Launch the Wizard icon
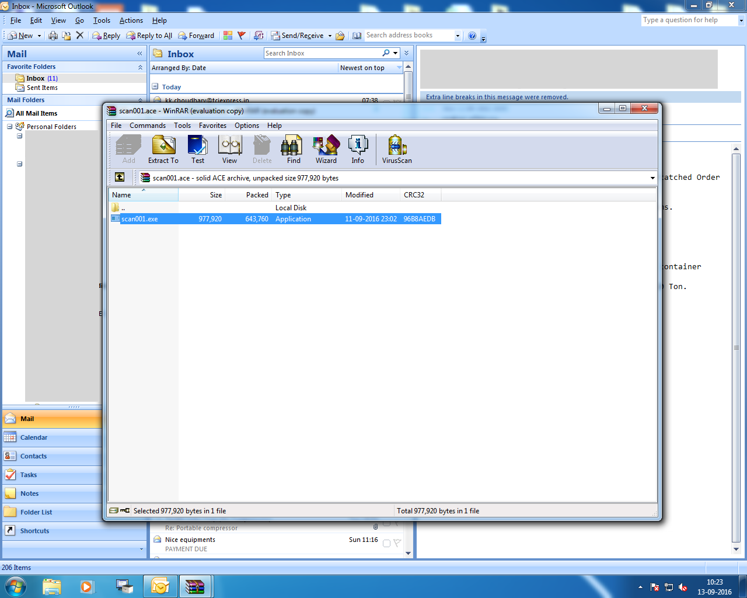Viewport: 747px width, 598px height. pyautogui.click(x=326, y=149)
